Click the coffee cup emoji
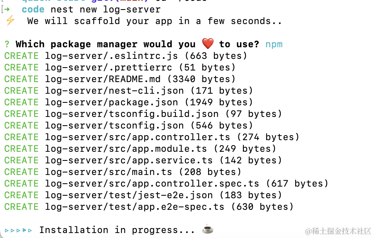 click(x=207, y=229)
